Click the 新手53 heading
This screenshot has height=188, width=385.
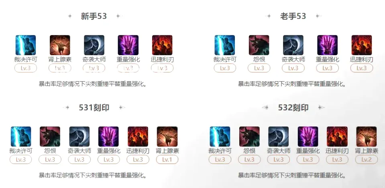(94, 16)
